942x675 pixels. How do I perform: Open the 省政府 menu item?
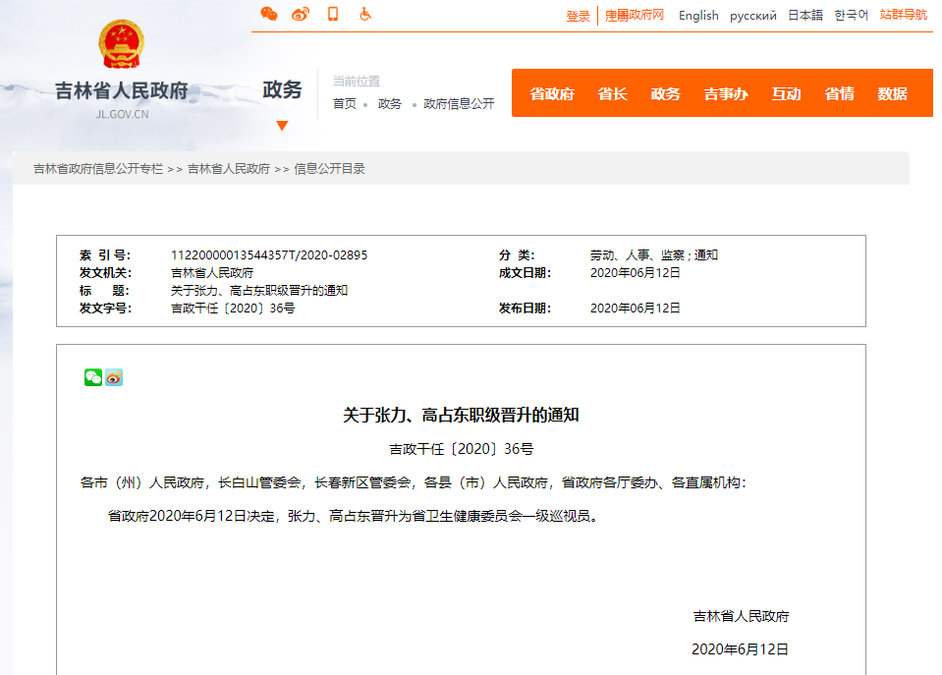click(x=552, y=94)
